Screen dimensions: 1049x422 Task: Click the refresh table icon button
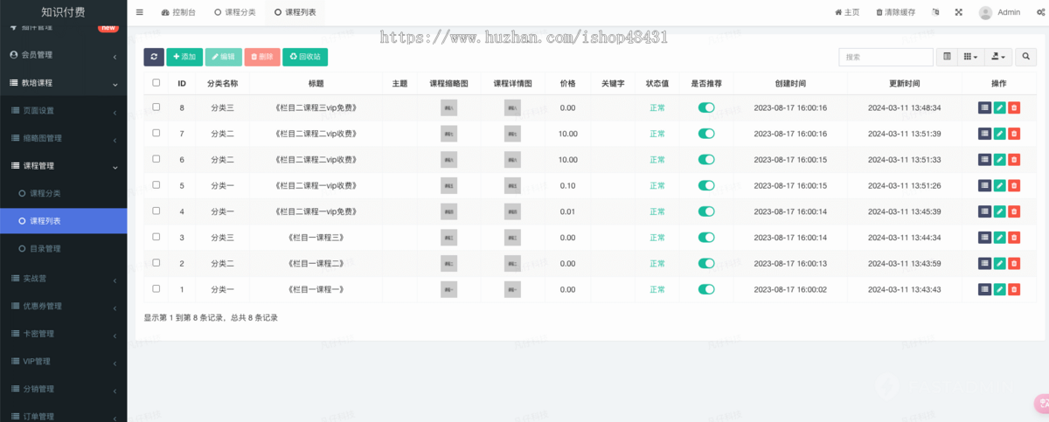tap(154, 56)
